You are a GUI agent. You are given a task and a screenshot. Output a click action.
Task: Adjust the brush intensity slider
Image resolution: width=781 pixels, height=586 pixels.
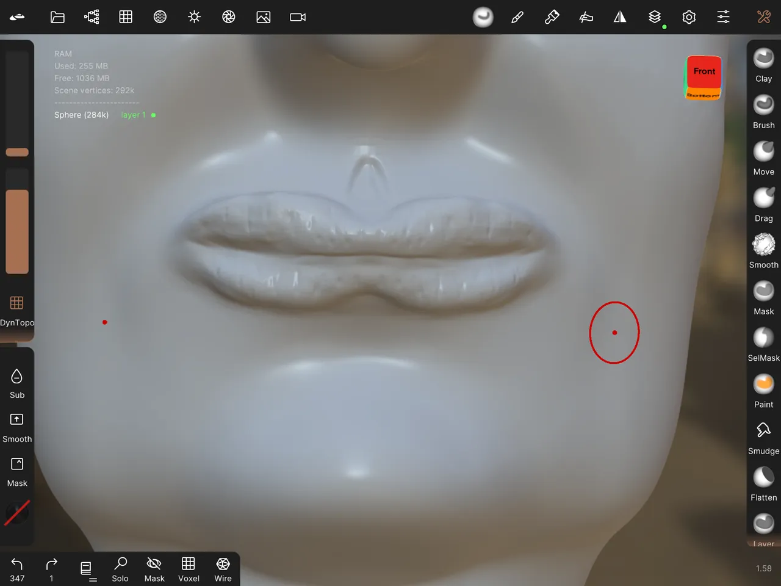click(x=17, y=221)
